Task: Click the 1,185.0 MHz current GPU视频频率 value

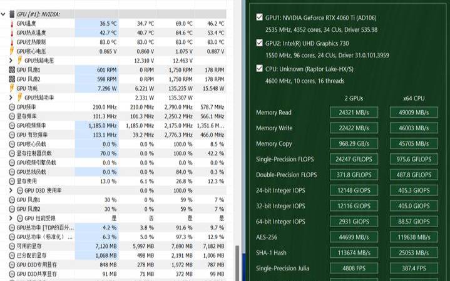Action: (x=103, y=125)
